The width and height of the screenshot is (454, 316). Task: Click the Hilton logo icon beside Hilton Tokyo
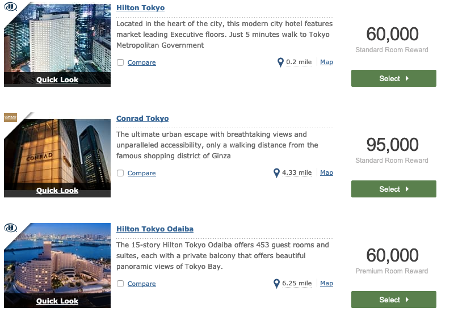tap(11, 7)
